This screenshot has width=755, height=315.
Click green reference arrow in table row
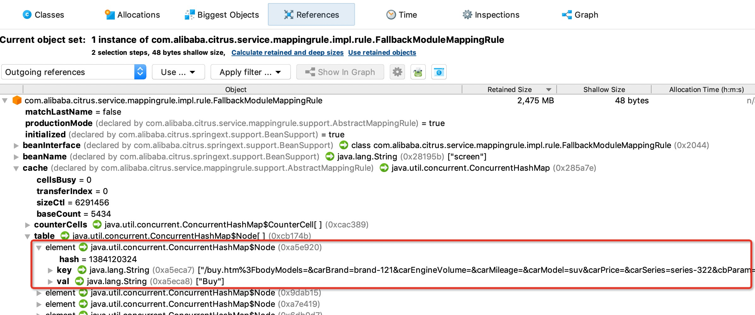point(65,236)
